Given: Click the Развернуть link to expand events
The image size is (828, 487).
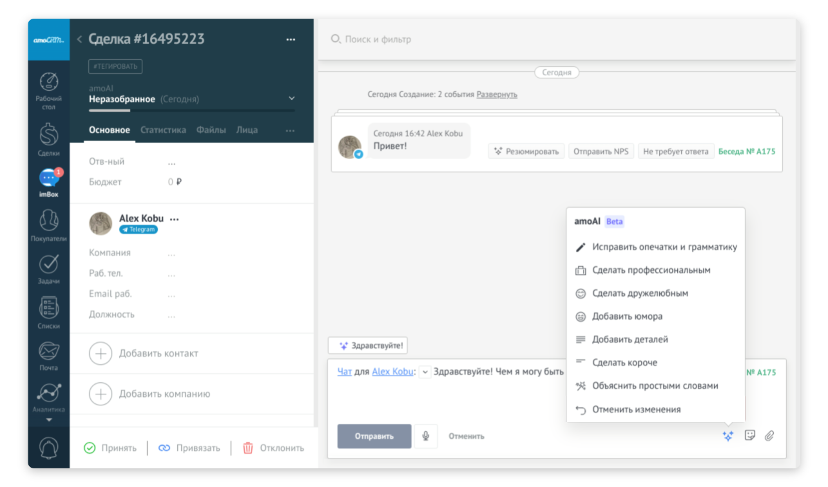Looking at the screenshot, I should (496, 95).
